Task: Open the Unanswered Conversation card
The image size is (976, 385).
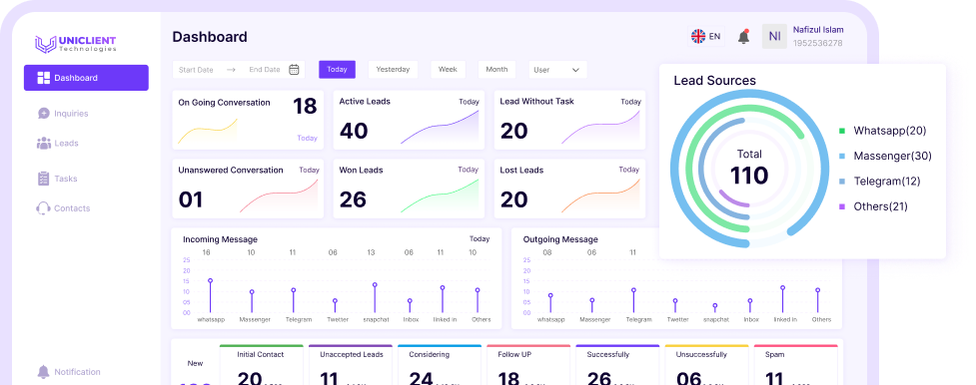Action: (248, 189)
